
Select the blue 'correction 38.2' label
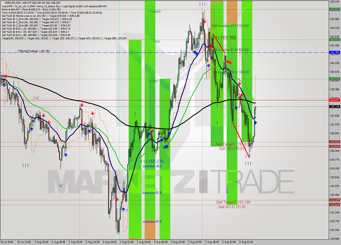152,166
